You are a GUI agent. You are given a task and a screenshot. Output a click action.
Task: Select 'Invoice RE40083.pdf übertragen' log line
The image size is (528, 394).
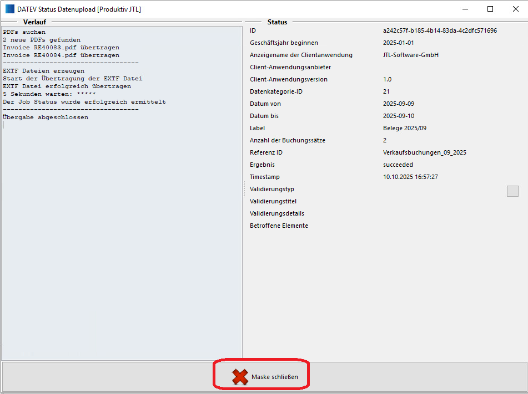(61, 48)
